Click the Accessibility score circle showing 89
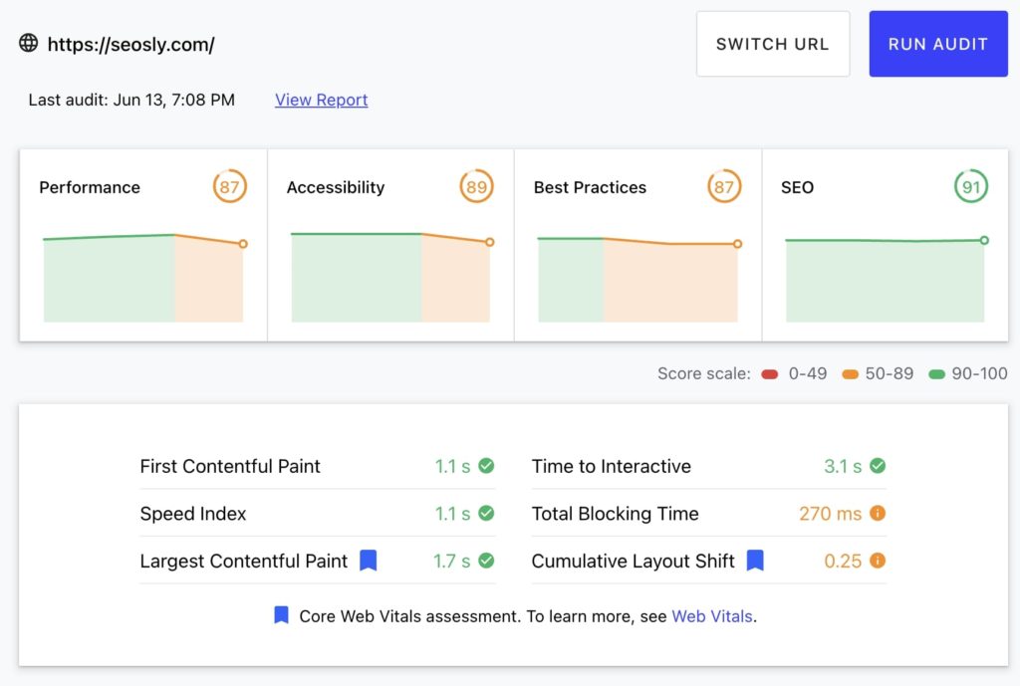Viewport: 1020px width, 686px height. 476,186
